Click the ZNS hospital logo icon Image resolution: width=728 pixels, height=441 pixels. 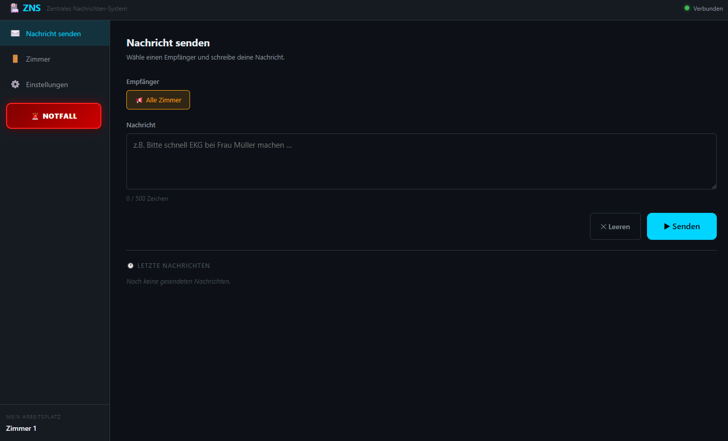pos(15,8)
